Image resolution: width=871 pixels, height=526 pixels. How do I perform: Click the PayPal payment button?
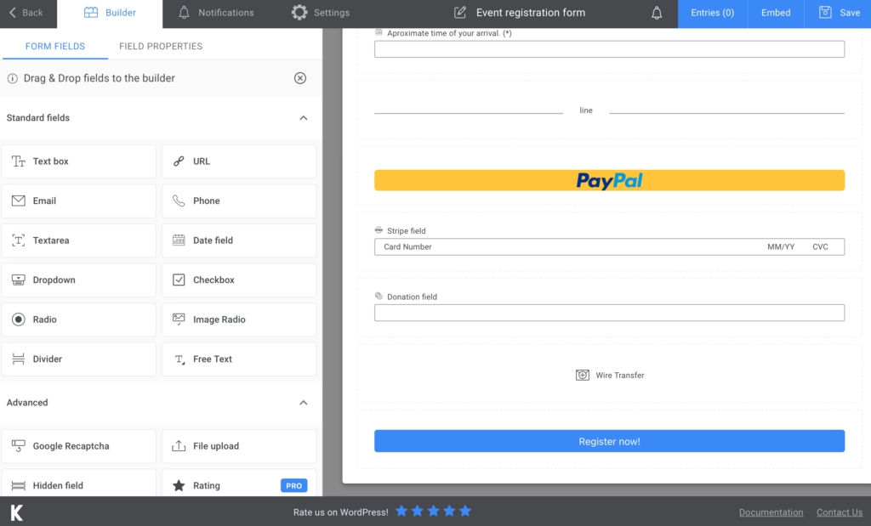[609, 180]
